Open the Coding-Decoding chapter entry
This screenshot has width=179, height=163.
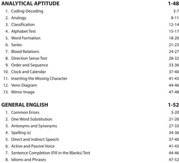tap(27, 11)
